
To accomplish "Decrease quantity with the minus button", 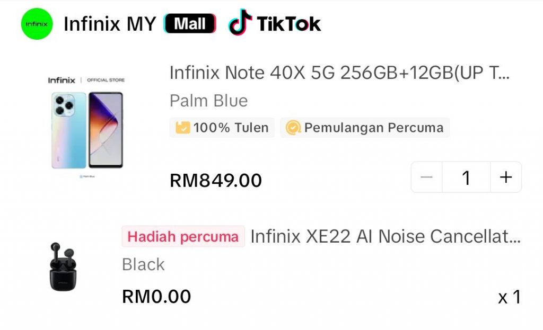I will point(427,177).
